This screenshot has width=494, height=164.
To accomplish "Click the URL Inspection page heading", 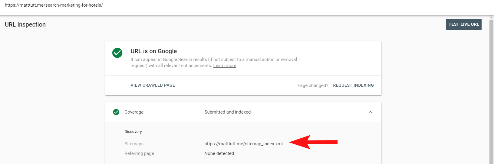I will click(25, 24).
